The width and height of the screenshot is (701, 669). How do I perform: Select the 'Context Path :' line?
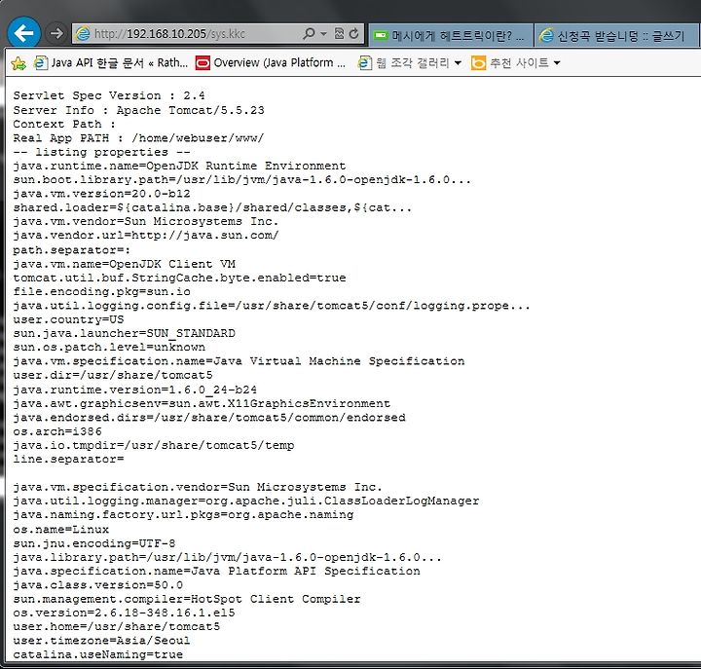pyautogui.click(x=64, y=124)
